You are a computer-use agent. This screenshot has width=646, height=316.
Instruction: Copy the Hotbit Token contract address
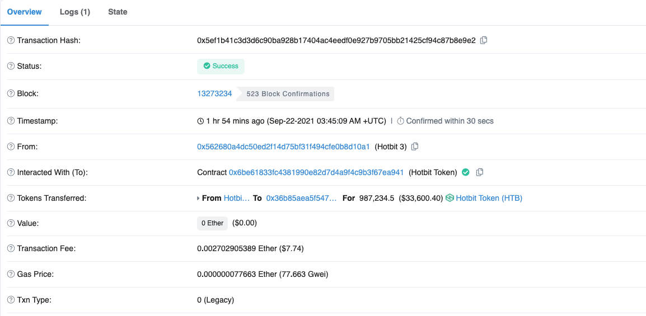point(480,172)
